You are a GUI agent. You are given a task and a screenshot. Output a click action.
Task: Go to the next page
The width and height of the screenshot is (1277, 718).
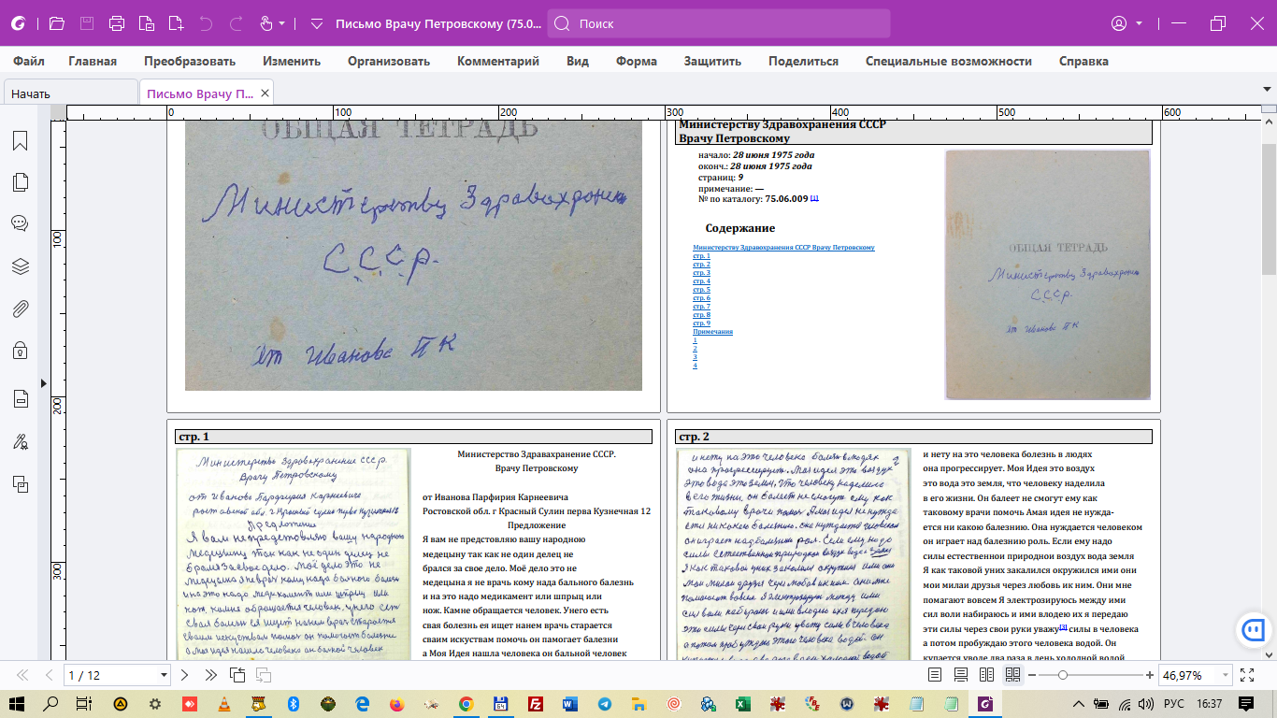[184, 675]
